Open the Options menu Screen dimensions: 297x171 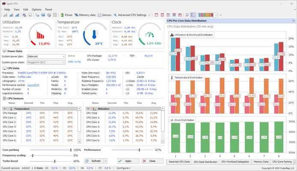[x=36, y=9]
